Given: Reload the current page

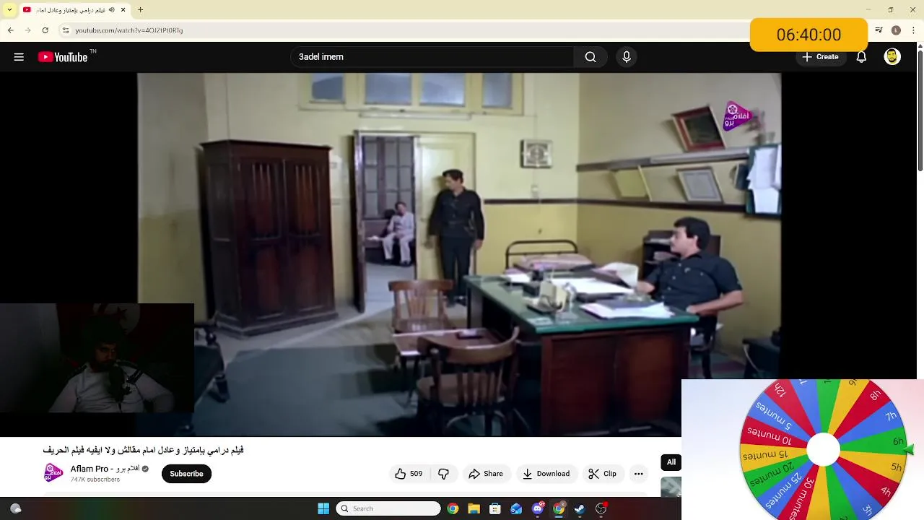Looking at the screenshot, I should (x=45, y=30).
